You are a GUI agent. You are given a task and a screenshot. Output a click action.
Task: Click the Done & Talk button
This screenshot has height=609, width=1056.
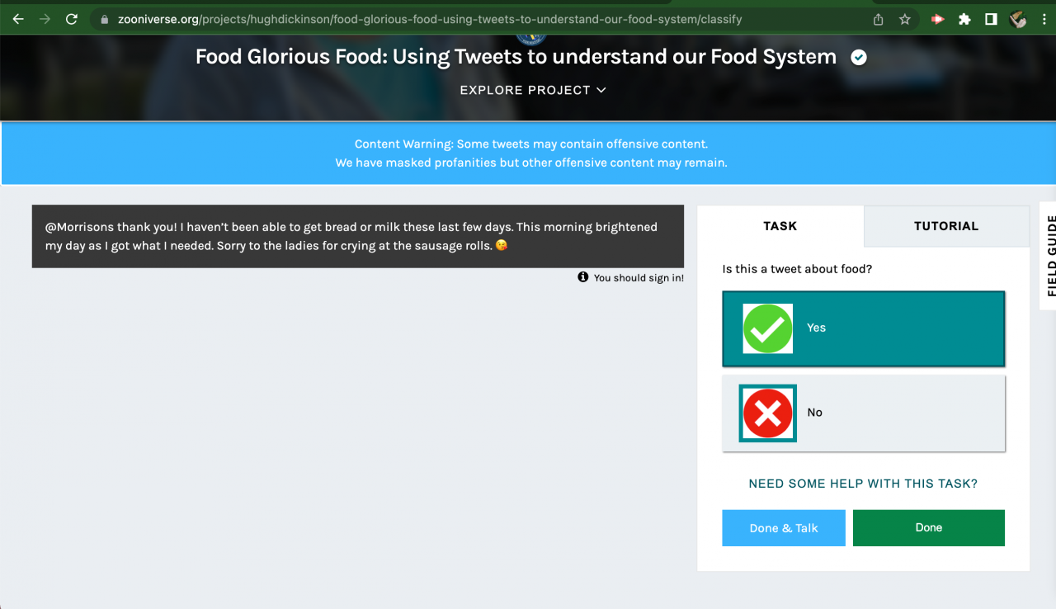click(x=783, y=528)
